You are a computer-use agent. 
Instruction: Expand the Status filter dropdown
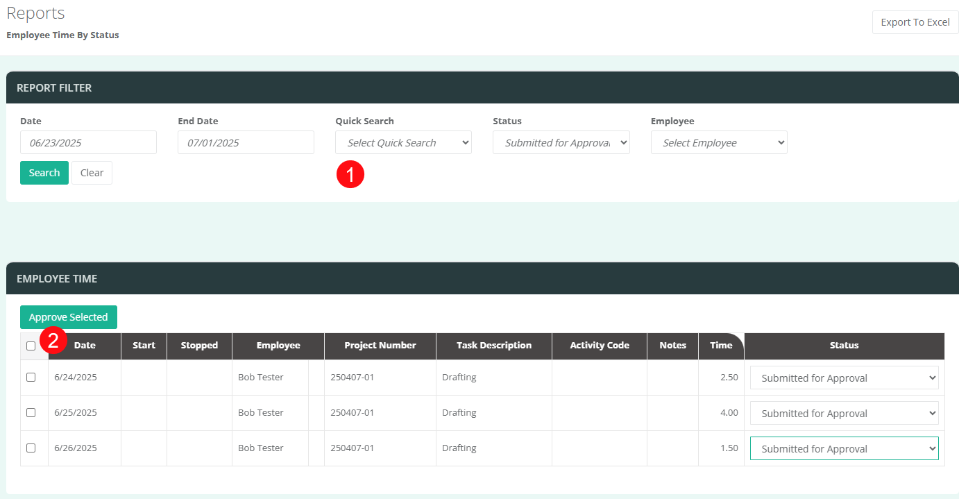coord(561,142)
